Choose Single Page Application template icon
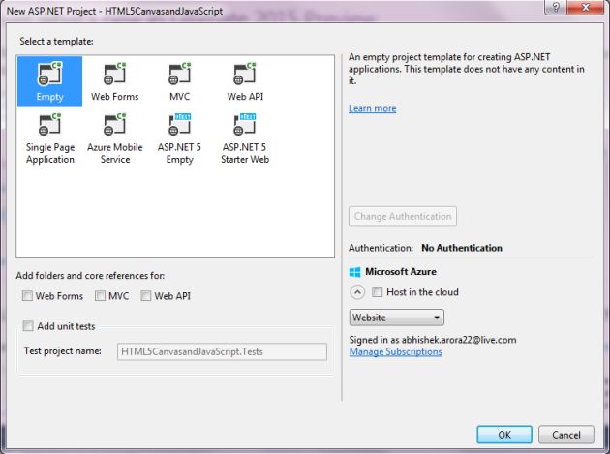610x454 pixels. pos(49,124)
